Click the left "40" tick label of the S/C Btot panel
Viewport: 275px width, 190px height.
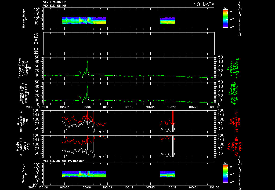tap(38, 61)
